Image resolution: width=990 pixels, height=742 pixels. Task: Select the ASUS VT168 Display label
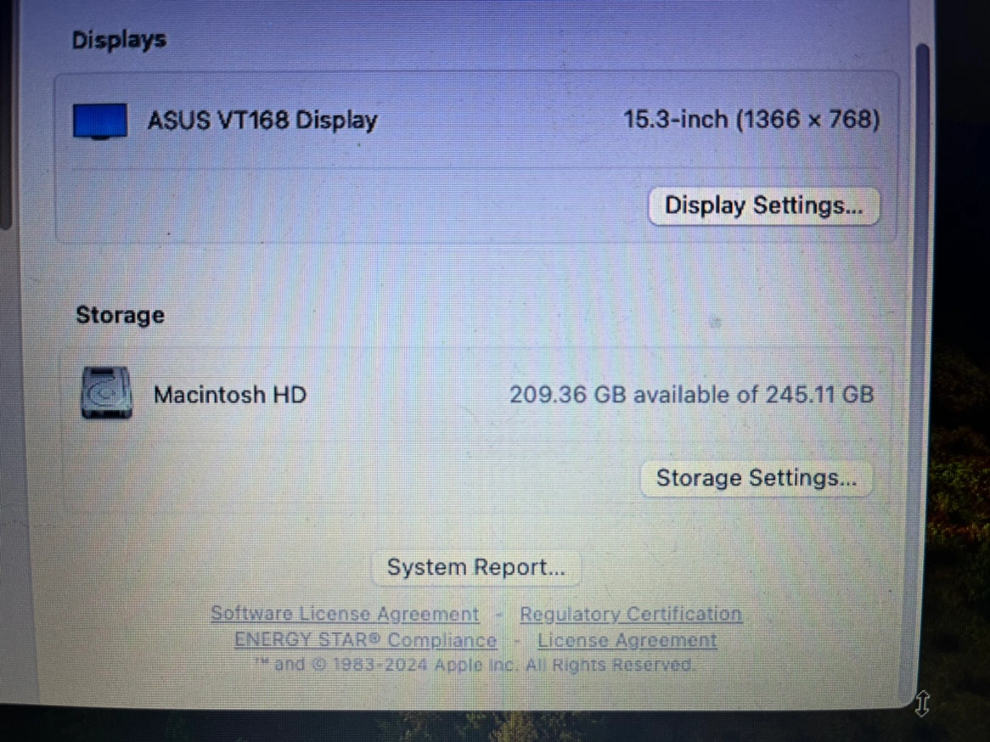[x=262, y=120]
